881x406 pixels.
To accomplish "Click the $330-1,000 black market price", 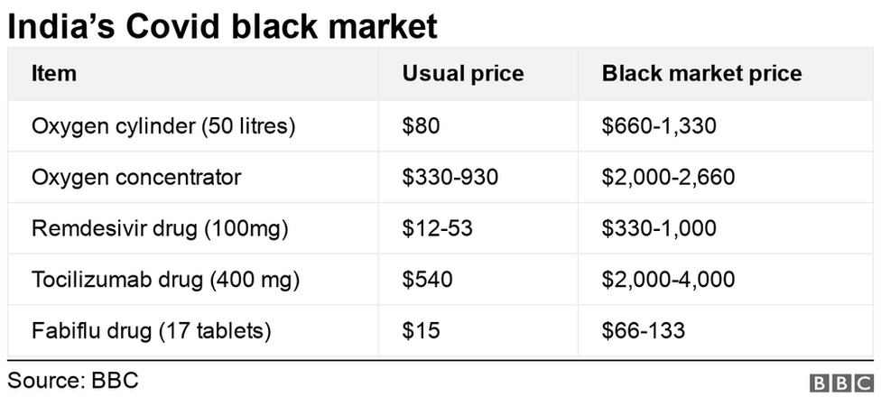I will pyautogui.click(x=659, y=228).
